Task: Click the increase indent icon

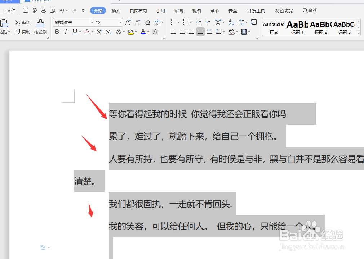Action: pos(208,22)
